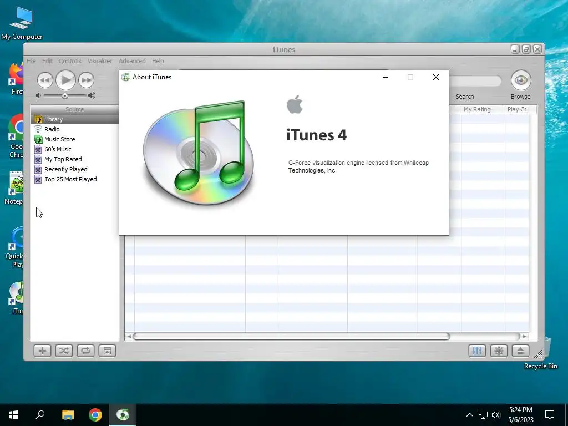The width and height of the screenshot is (568, 426).
Task: Click the Music Store green note icon
Action: tap(38, 139)
